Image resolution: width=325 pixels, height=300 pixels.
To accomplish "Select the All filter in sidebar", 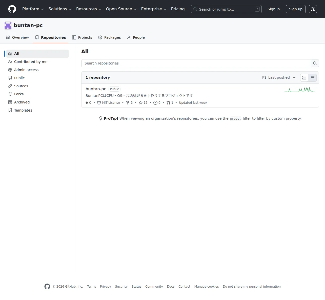I will [x=37, y=54].
